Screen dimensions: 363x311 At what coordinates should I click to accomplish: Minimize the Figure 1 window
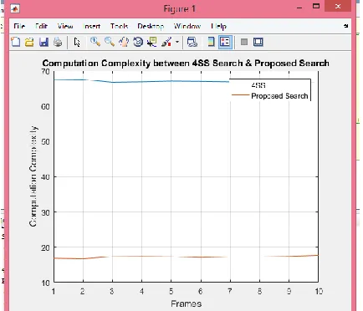[299, 8]
